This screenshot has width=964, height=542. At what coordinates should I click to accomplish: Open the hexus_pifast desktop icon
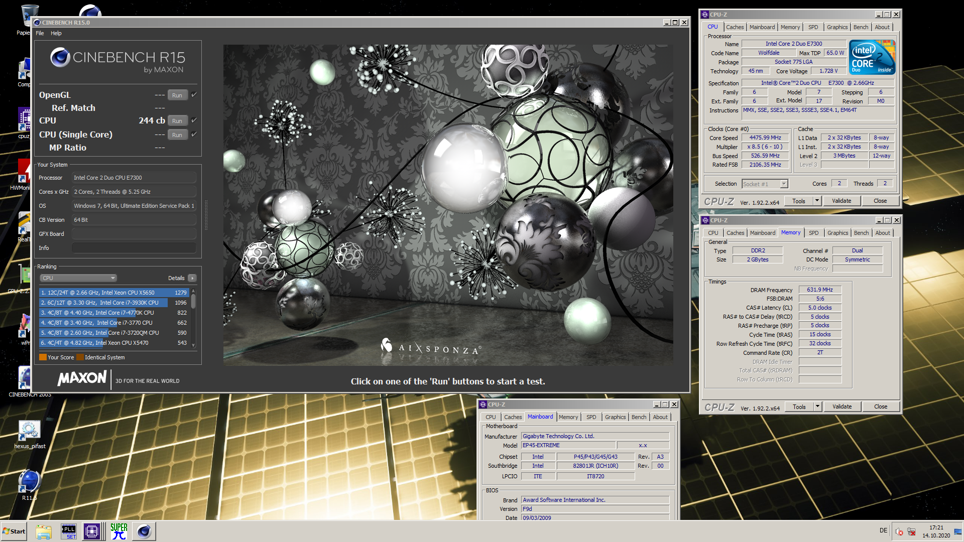(29, 434)
